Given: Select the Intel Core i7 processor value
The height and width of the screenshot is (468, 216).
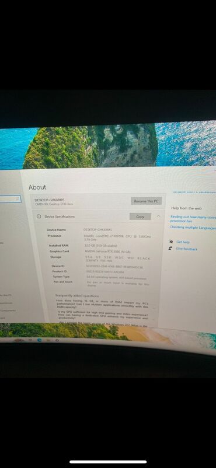Looking at the screenshot, I should [117, 238].
